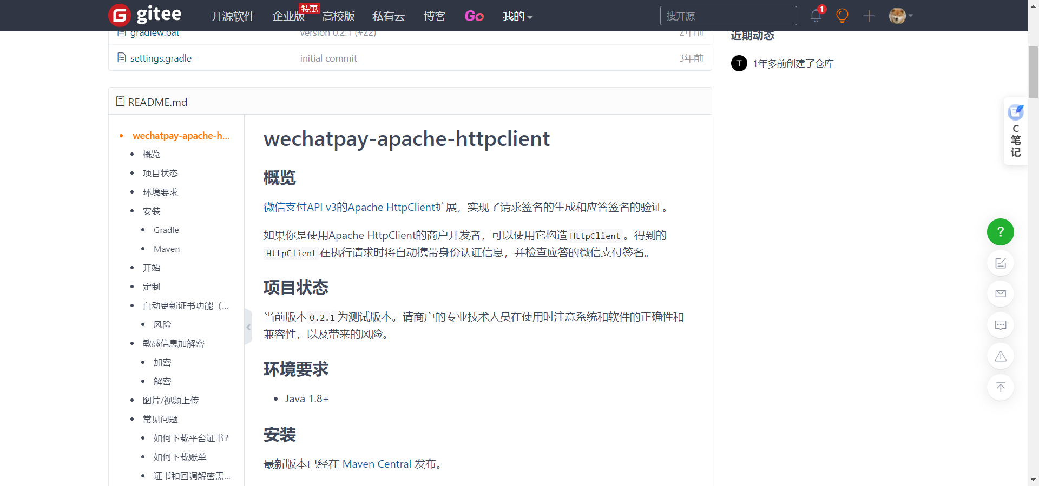The image size is (1039, 486).
Task: Click the green help question button
Action: [x=1001, y=232]
